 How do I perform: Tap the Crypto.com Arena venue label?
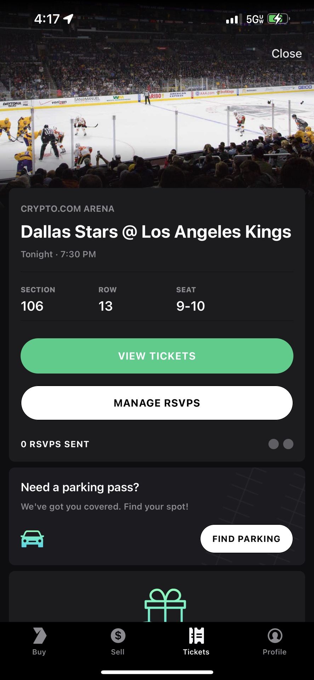pyautogui.click(x=68, y=209)
